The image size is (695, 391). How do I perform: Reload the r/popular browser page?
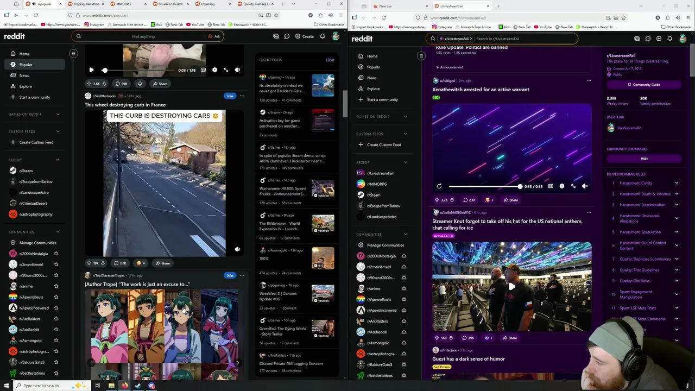coord(35,15)
